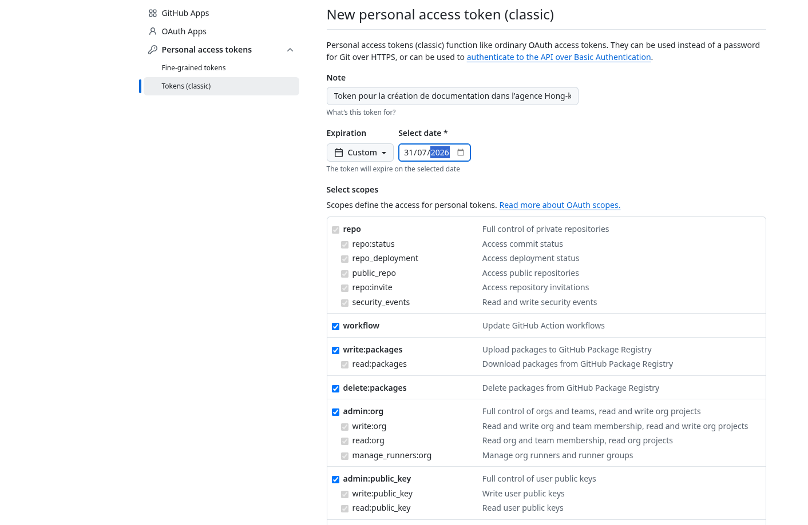The image size is (808, 525).
Task: Open the Custom expiration dropdown
Action: pos(360,153)
